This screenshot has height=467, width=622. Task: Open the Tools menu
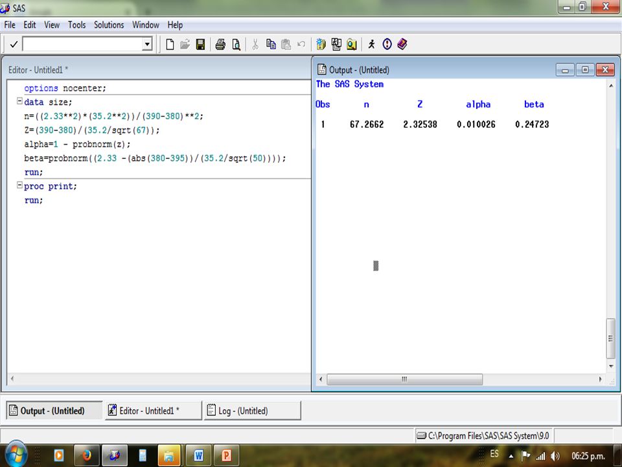[77, 25]
